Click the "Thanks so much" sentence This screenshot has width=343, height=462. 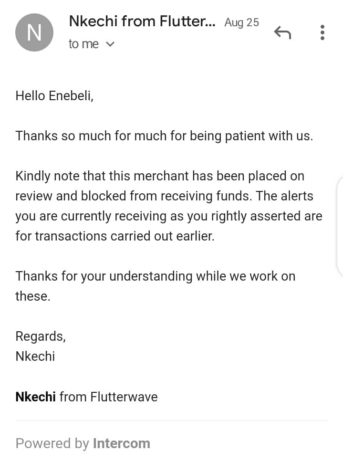click(x=164, y=136)
